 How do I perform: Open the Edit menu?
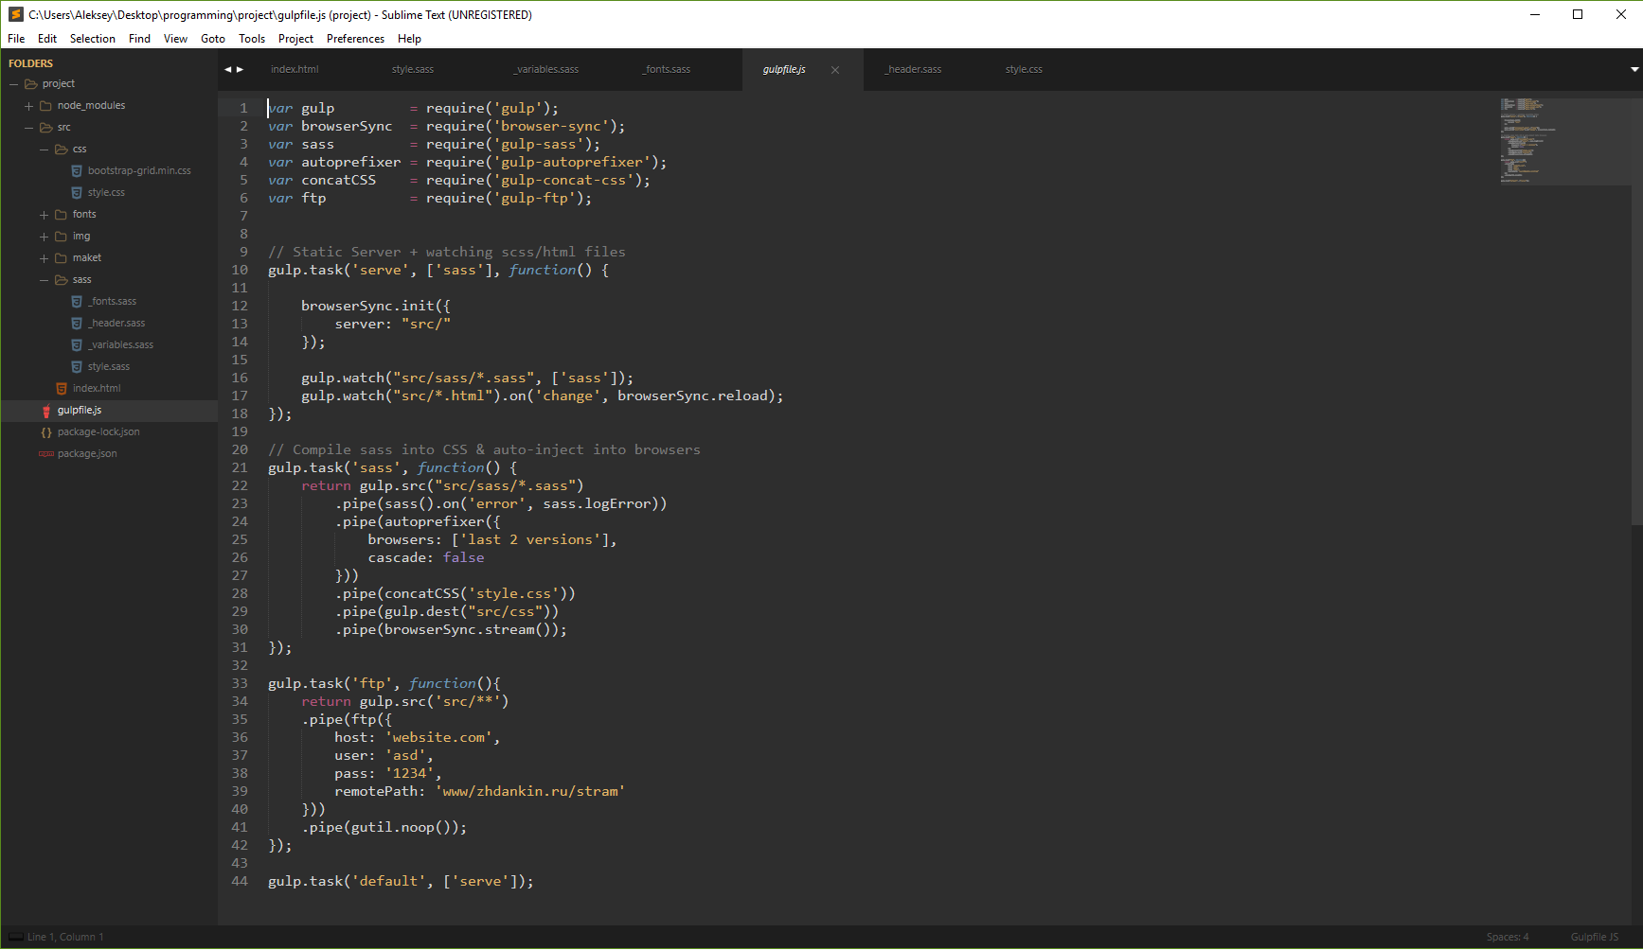(x=47, y=39)
